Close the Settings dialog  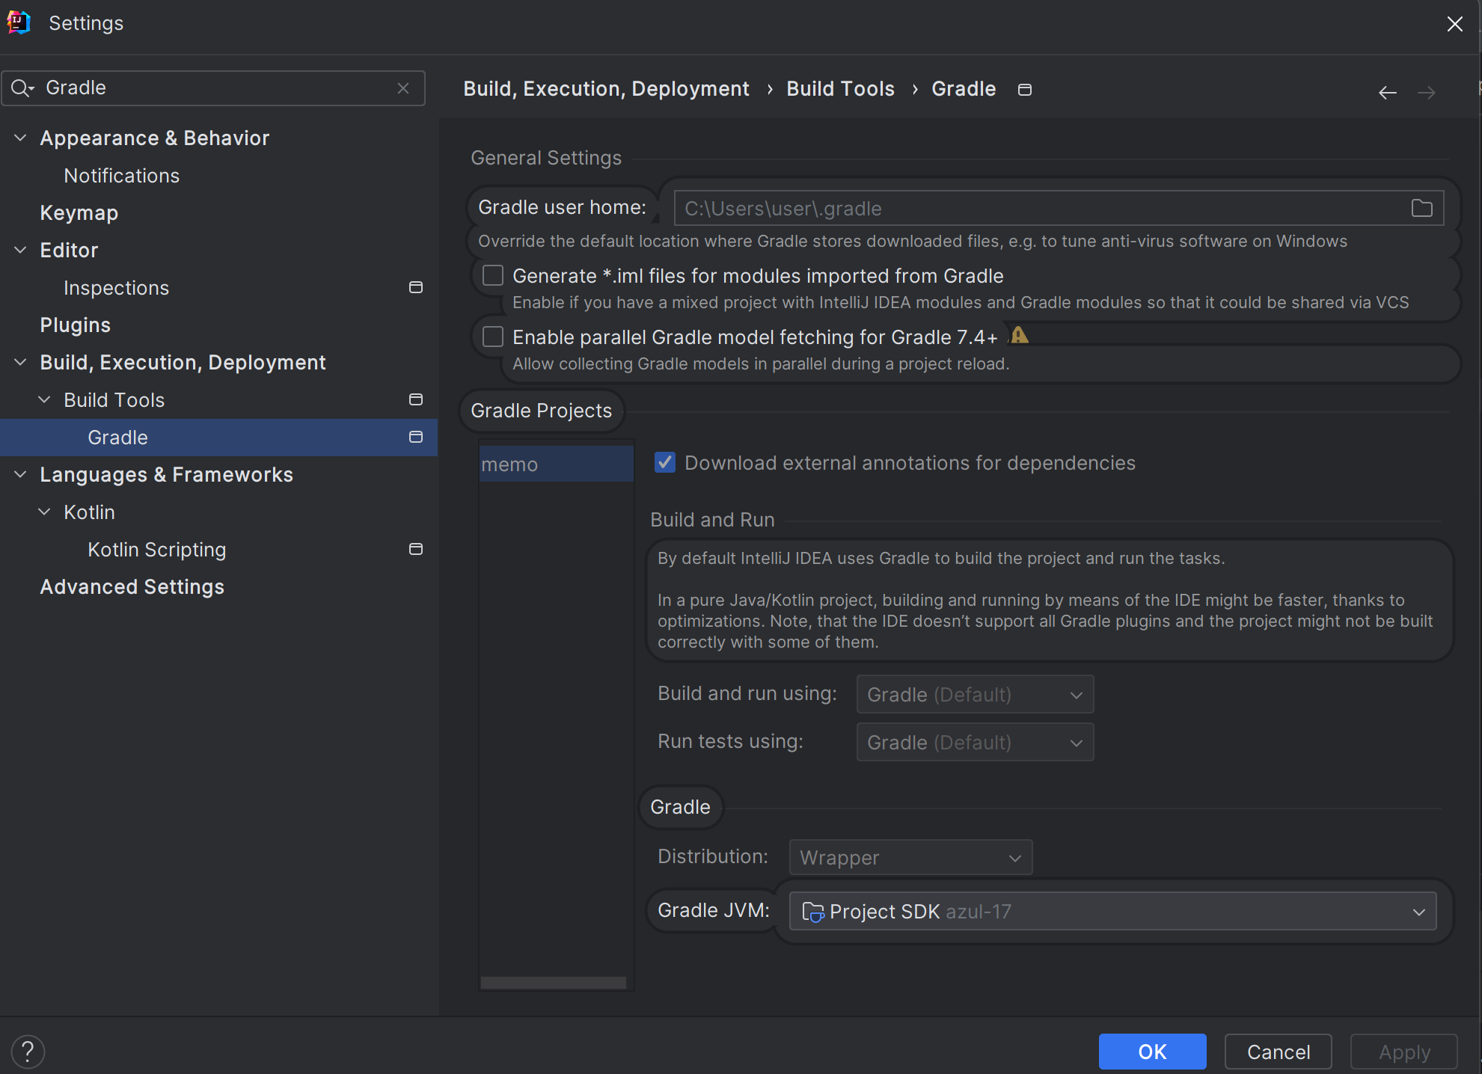(1455, 24)
